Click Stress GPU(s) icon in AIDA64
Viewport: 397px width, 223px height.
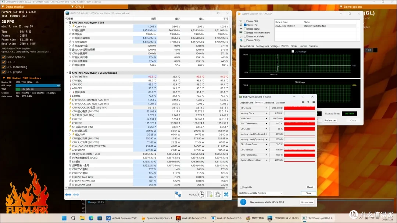coord(241,40)
